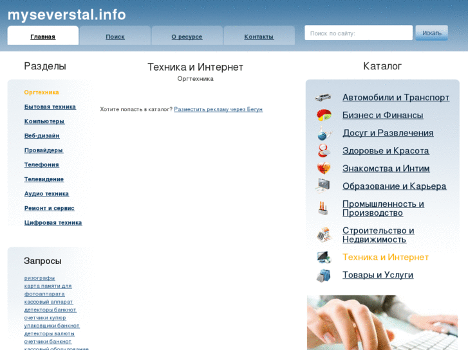
Task: Open the Телефония section
Action: pyautogui.click(x=41, y=164)
